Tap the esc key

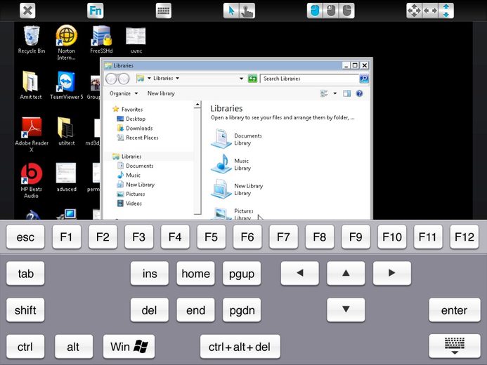[25, 237]
